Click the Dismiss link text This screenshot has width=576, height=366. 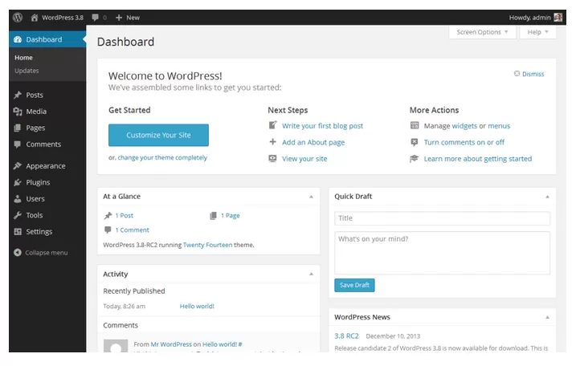click(x=533, y=74)
